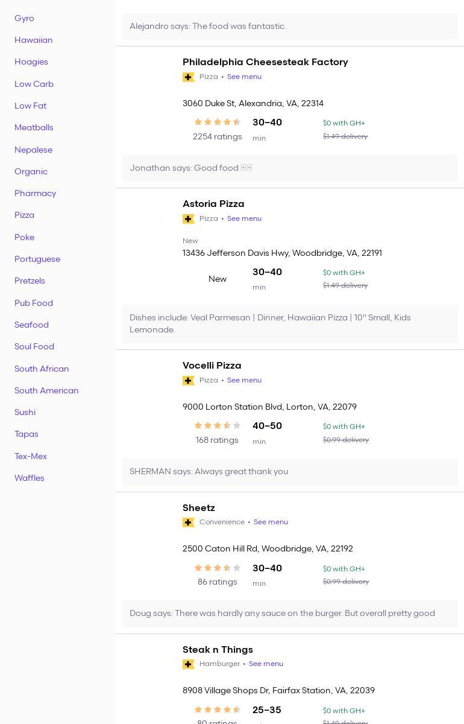
Task: Filter by Seafood cuisine
Action: click(31, 325)
